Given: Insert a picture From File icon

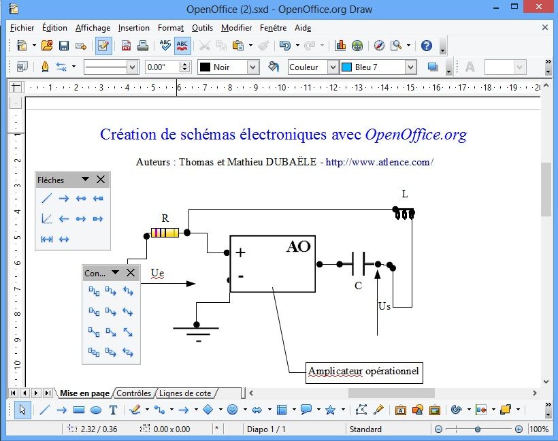Looking at the screenshot, I should [x=417, y=410].
